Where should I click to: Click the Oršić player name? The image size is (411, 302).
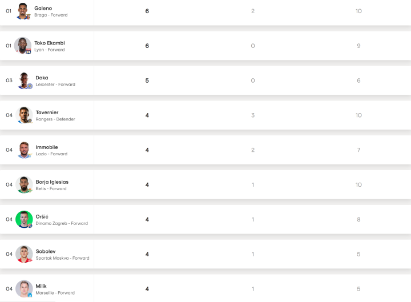click(x=43, y=217)
